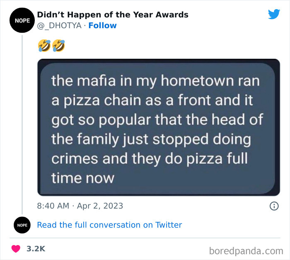Click the Apr 2, 2023 date
The height and width of the screenshot is (260, 290).
tap(99, 206)
